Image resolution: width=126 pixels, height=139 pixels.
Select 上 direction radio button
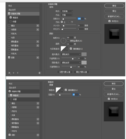pos(62,22)
